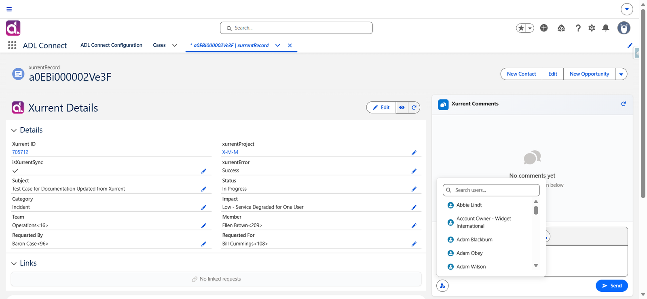Click the navigation bar edit pencil
This screenshot has width=647, height=299.
pyautogui.click(x=630, y=45)
